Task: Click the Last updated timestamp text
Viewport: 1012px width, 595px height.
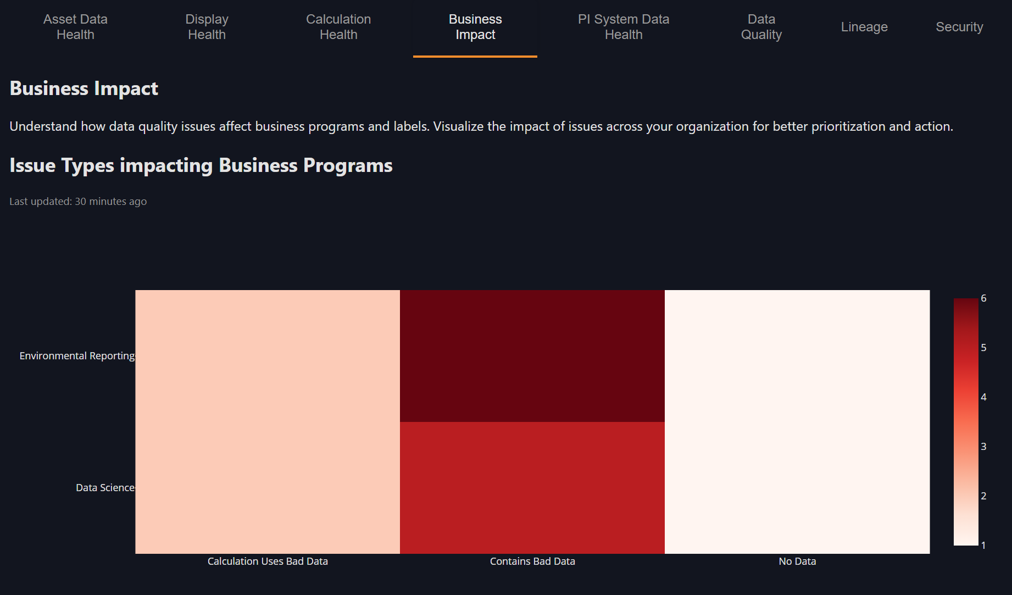Action: (77, 201)
